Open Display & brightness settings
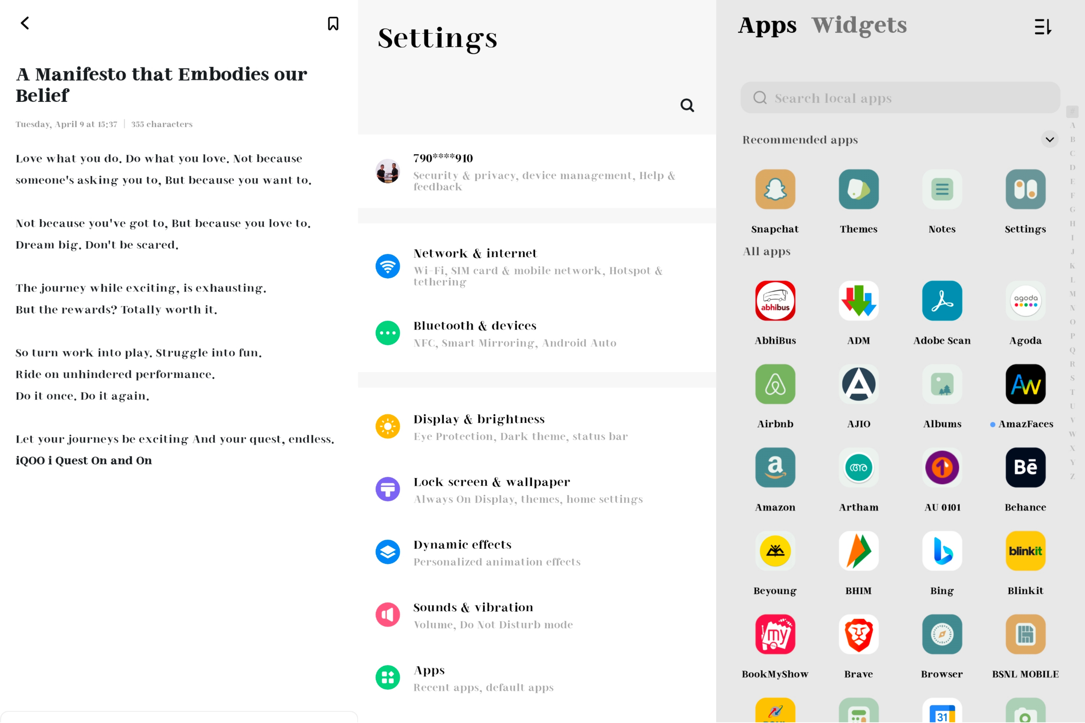The image size is (1085, 723). pos(537,426)
